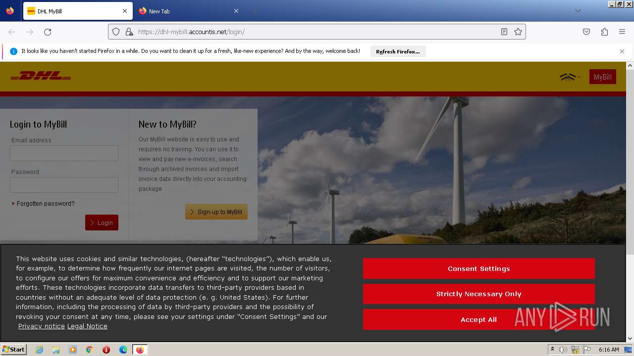Focus the Email address input field
Viewport: 634px width, 356px height.
click(64, 153)
